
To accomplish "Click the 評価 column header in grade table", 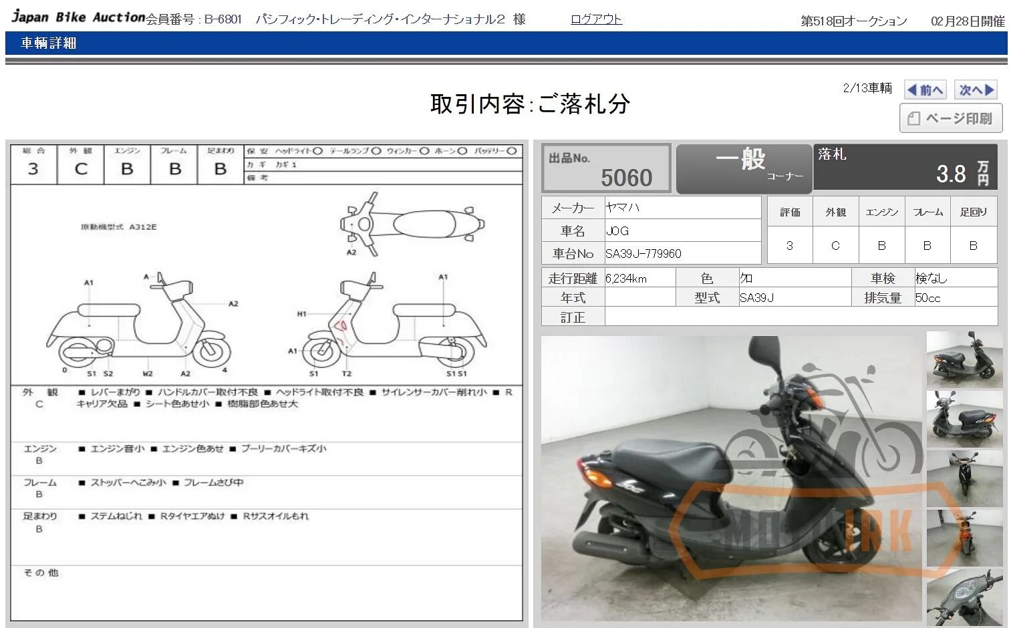I will tap(790, 212).
